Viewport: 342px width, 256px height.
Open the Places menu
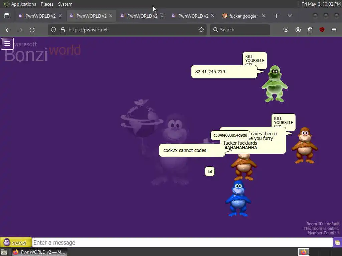click(47, 4)
